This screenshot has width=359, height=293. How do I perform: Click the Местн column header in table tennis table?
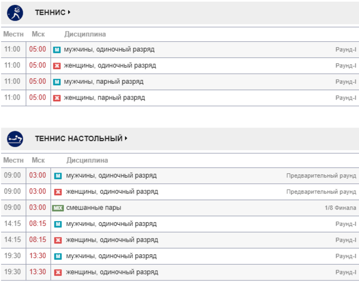coord(13,160)
